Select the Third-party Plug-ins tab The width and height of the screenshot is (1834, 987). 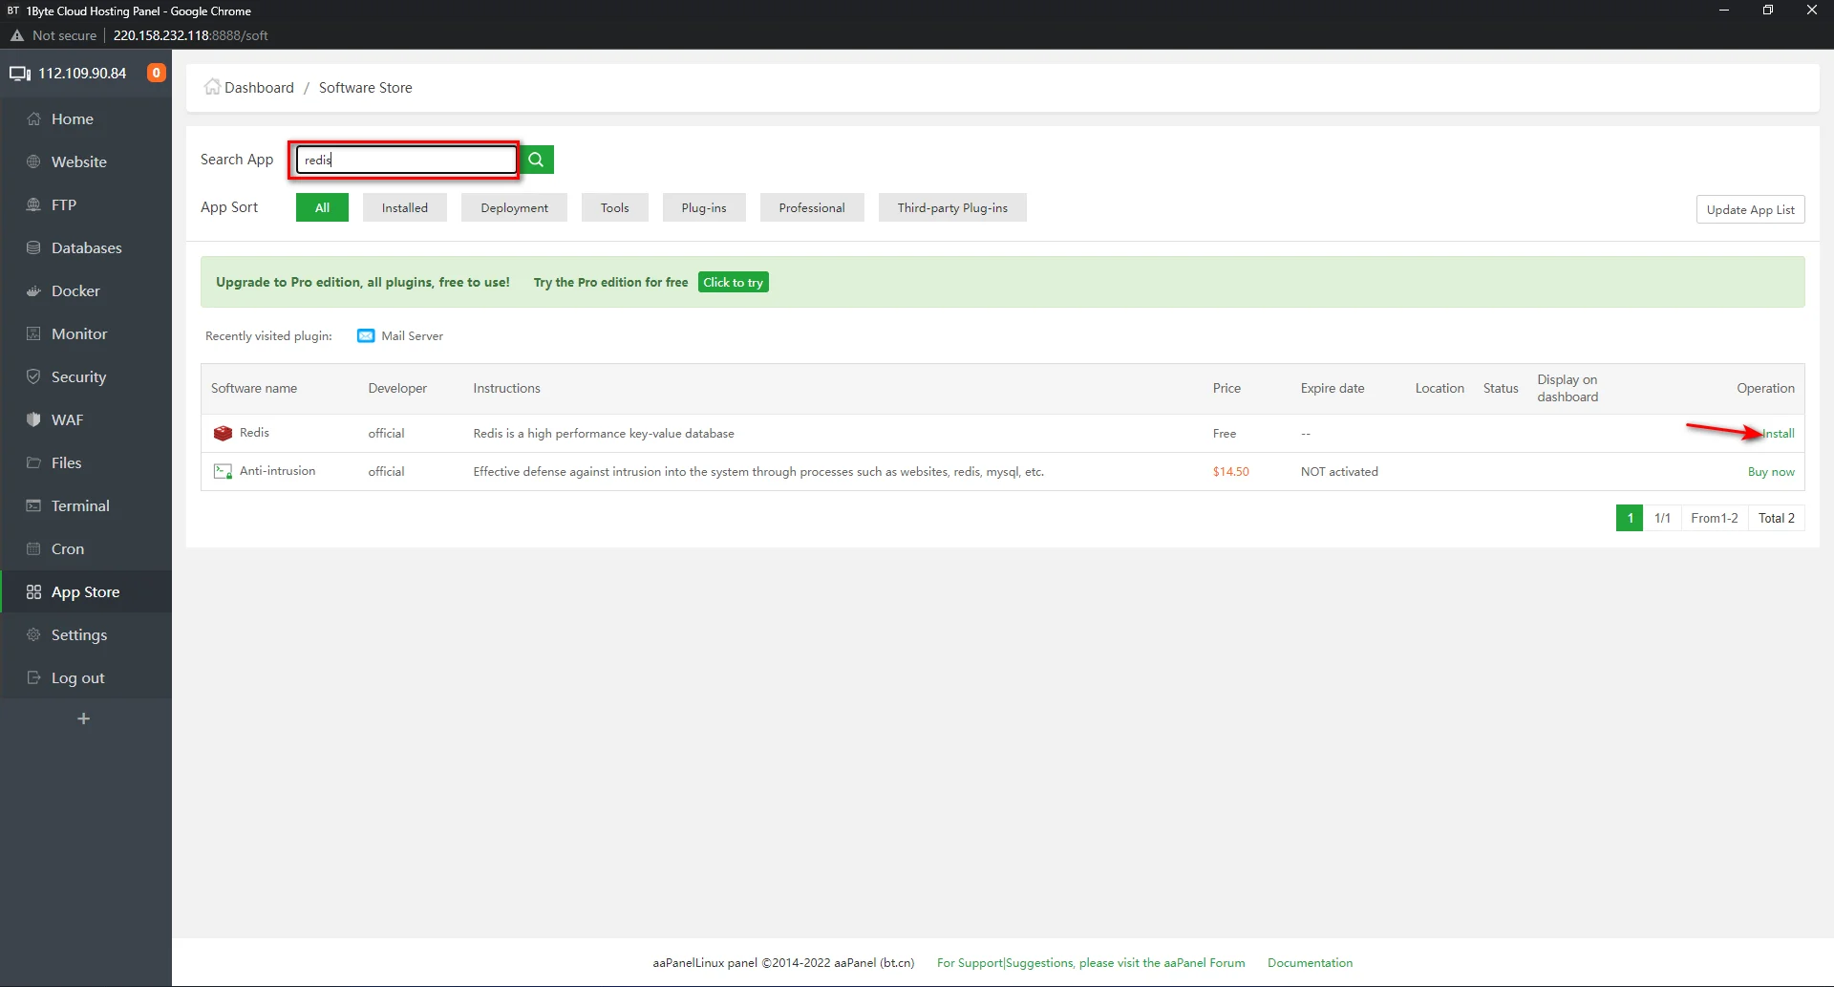coord(952,208)
